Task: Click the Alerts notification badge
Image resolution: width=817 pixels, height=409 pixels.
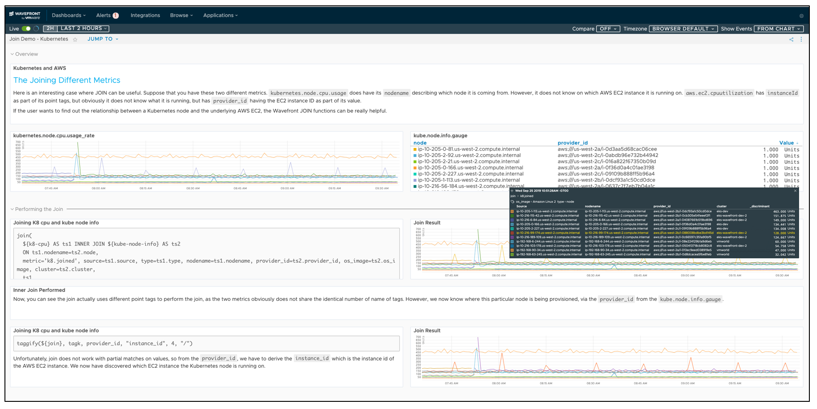Action: tap(116, 16)
